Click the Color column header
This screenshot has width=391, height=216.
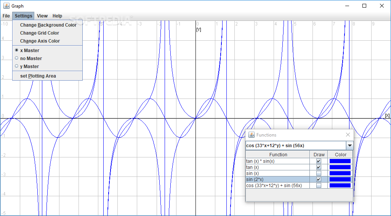340,154
